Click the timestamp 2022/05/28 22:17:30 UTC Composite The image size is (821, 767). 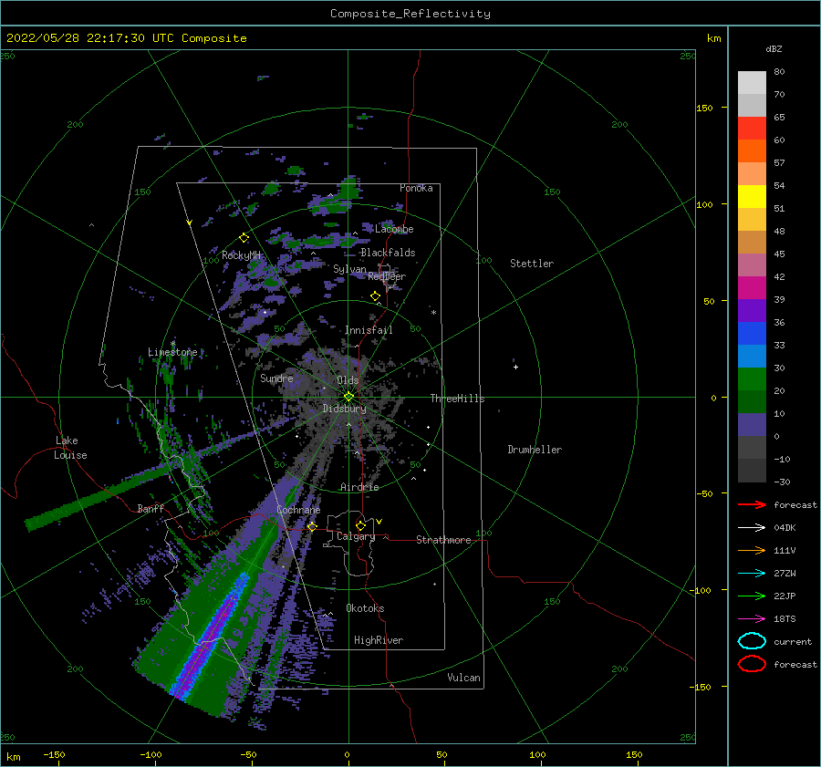coord(126,37)
